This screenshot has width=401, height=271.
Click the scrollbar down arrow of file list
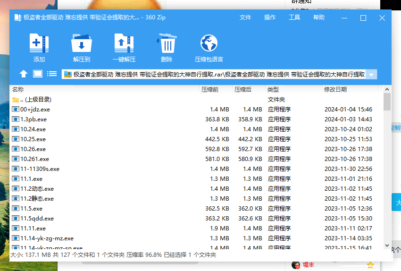tap(387, 246)
